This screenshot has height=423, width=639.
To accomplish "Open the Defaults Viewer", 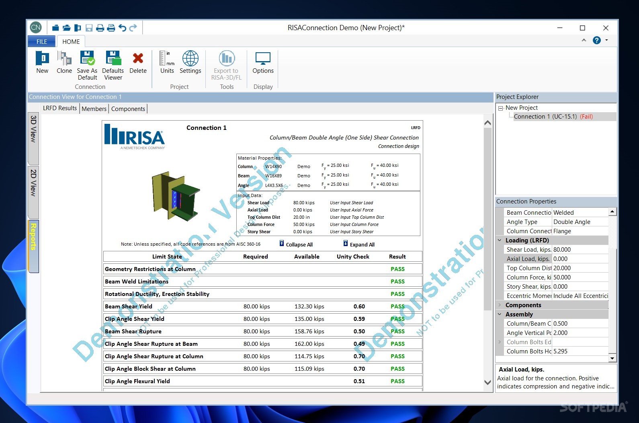I will (113, 66).
